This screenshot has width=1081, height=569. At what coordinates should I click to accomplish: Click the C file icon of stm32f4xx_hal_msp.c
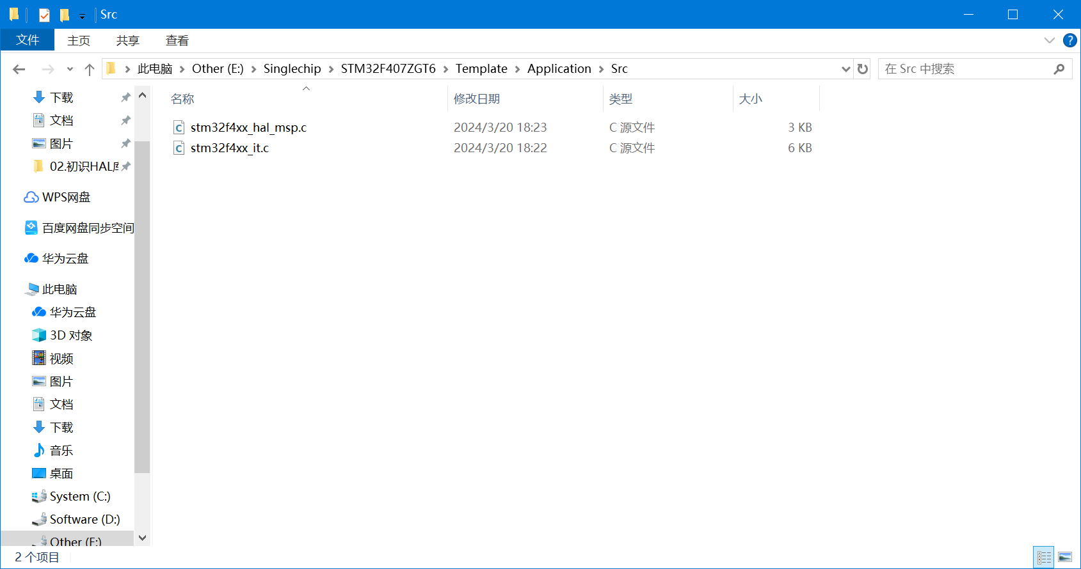[x=179, y=127]
